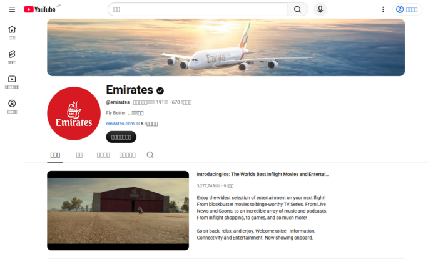Open the Introducing ice video title

click(263, 174)
